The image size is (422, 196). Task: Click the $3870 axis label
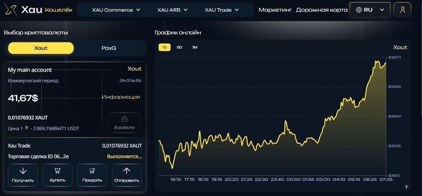(395, 57)
